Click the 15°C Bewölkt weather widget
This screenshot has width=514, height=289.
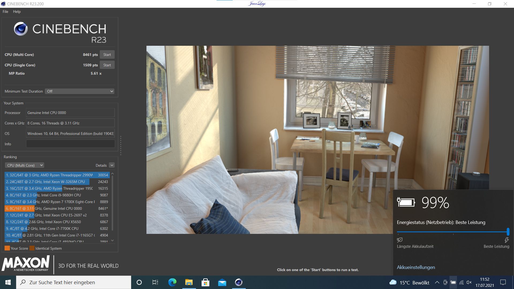[x=410, y=282]
